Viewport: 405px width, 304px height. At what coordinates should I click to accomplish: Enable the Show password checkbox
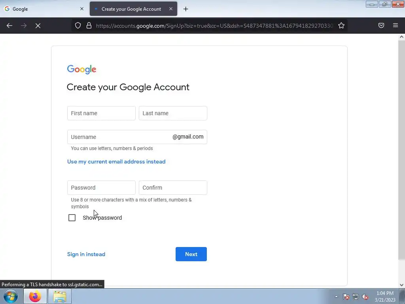[72, 218]
